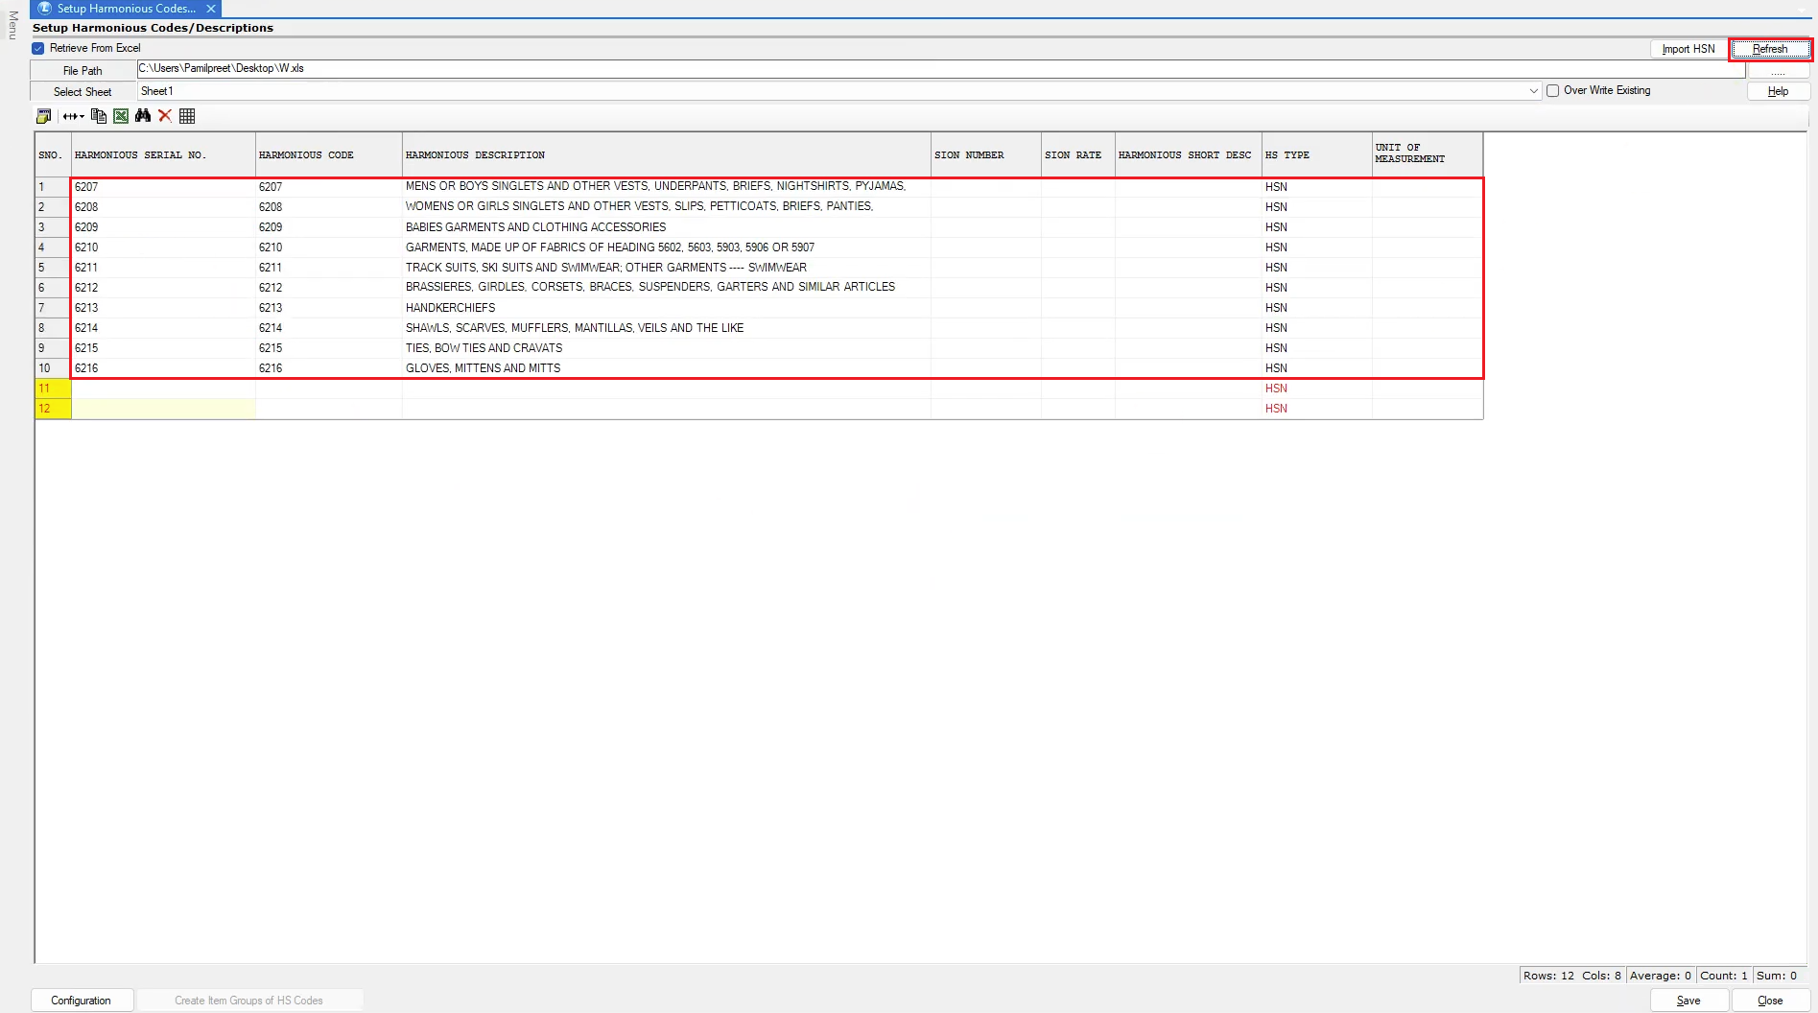Click the binoculars find icon

pyautogui.click(x=143, y=116)
